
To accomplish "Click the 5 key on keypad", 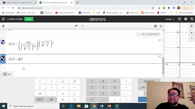I will tap(103, 87).
